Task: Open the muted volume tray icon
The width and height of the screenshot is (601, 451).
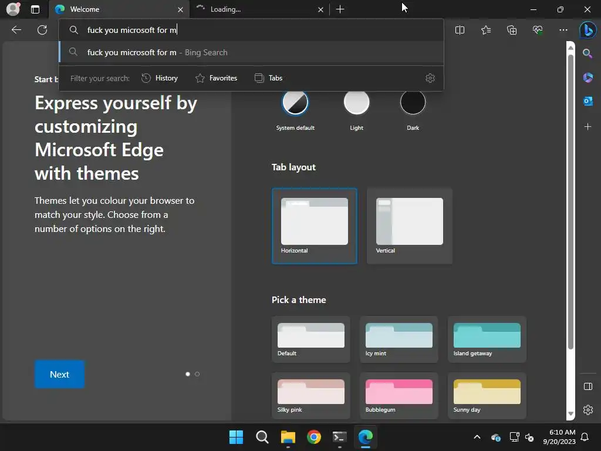Action: (x=529, y=437)
